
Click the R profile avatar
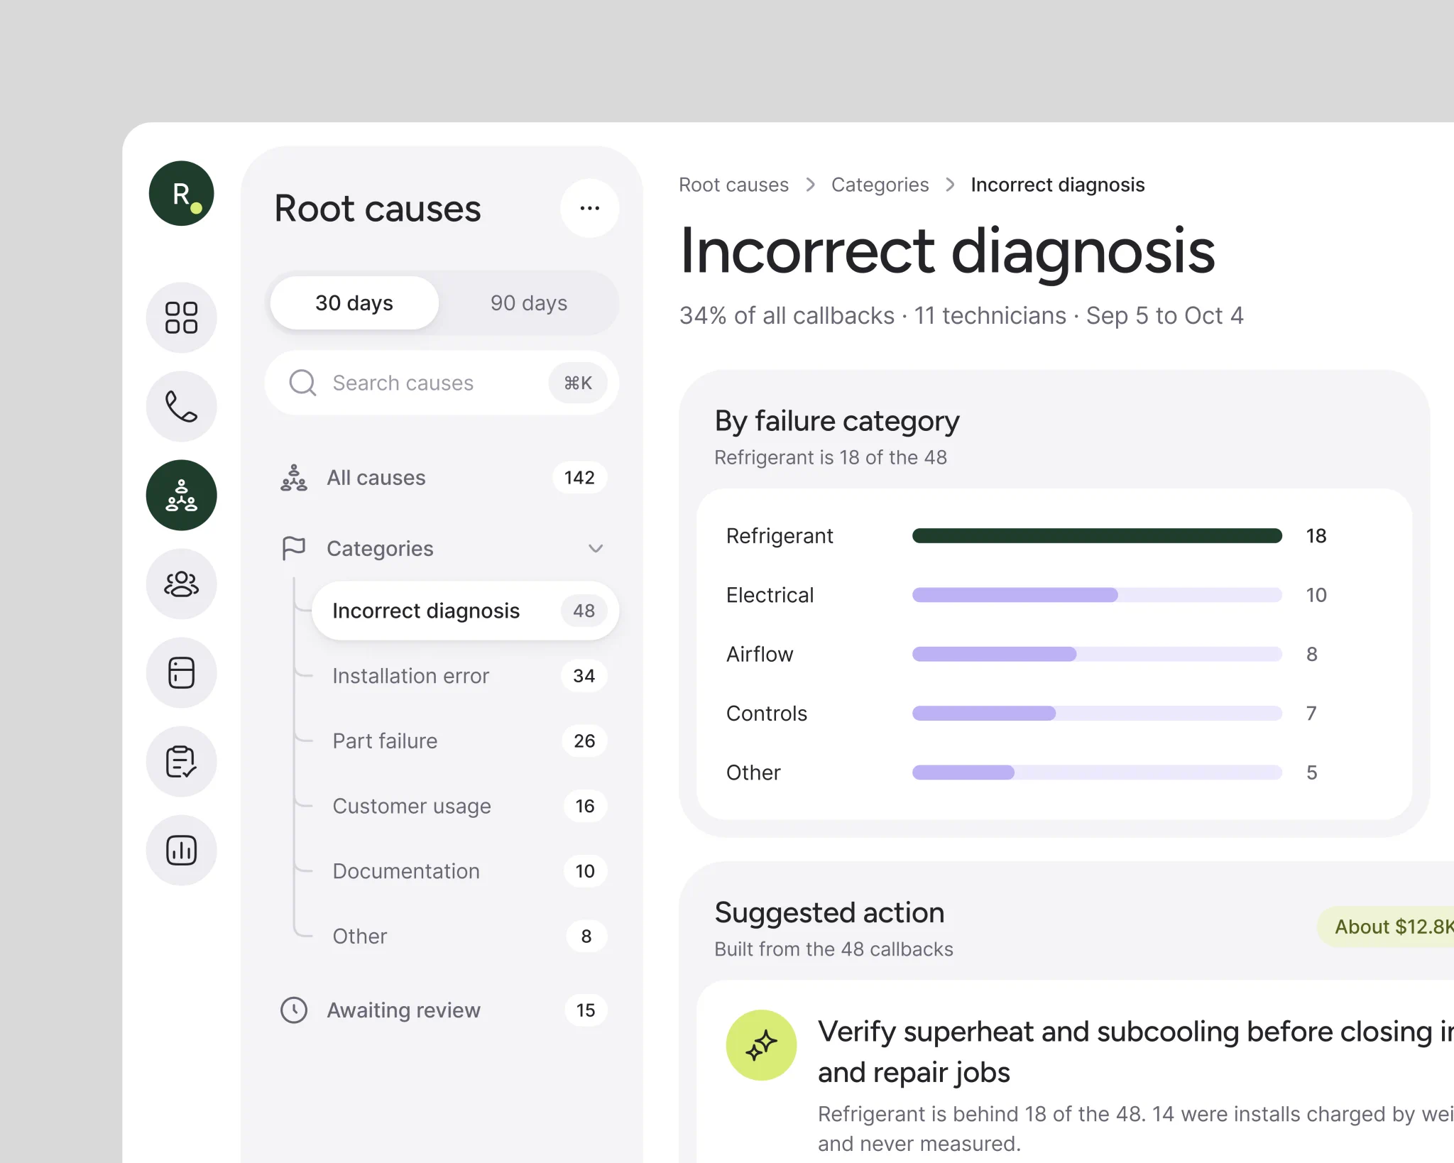[181, 193]
